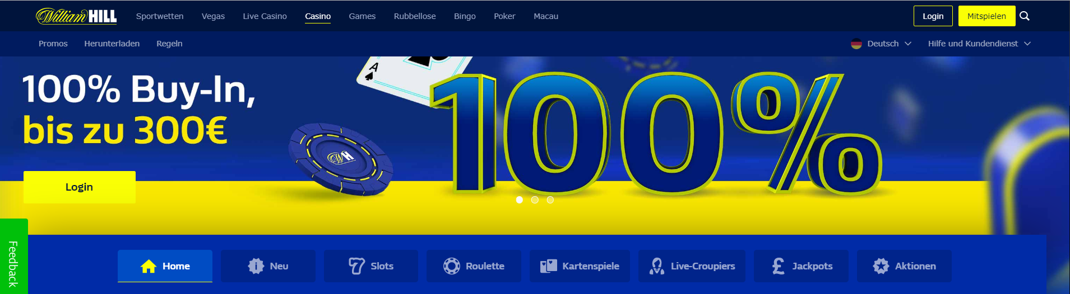Open the Vegas section
This screenshot has height=294, width=1070.
point(213,16)
